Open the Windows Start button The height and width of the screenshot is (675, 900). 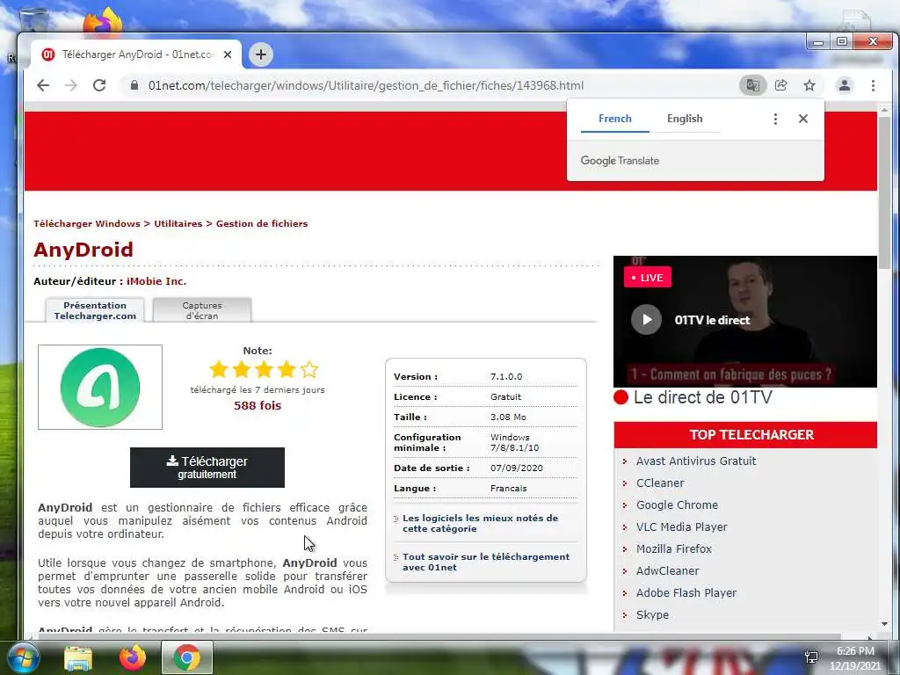24,657
